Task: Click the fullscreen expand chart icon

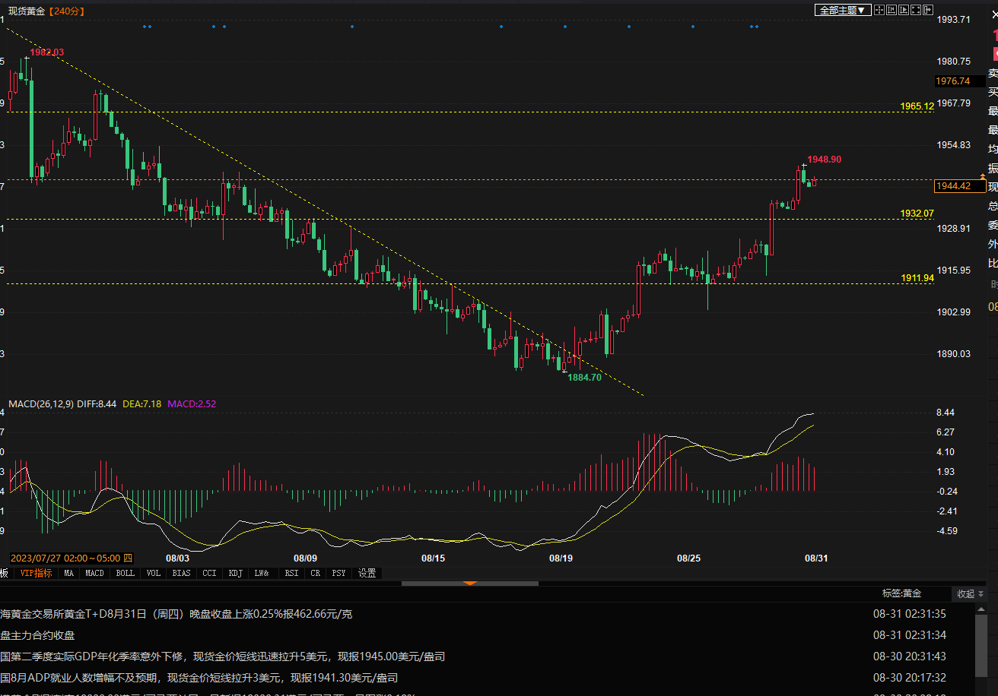Action: (916, 10)
